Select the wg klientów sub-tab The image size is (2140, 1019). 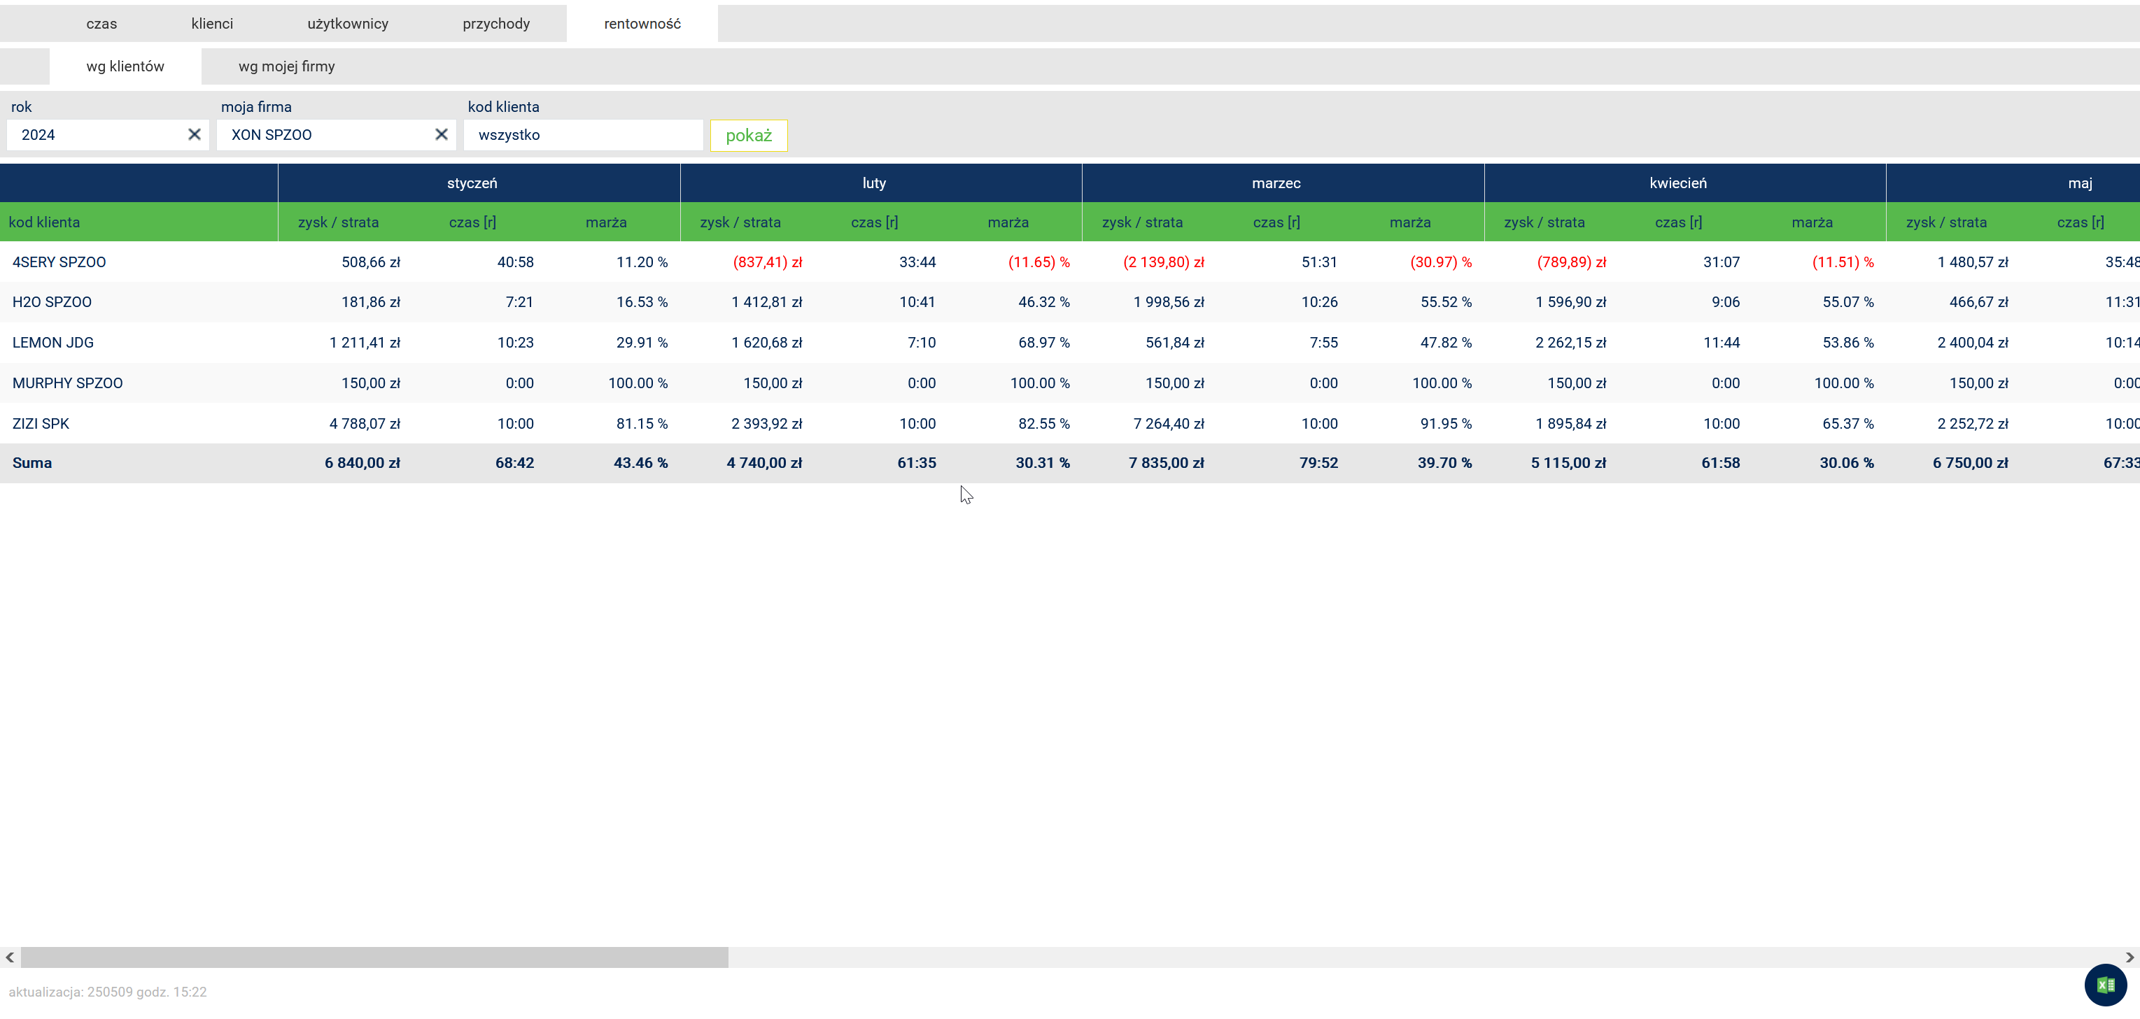coord(125,66)
